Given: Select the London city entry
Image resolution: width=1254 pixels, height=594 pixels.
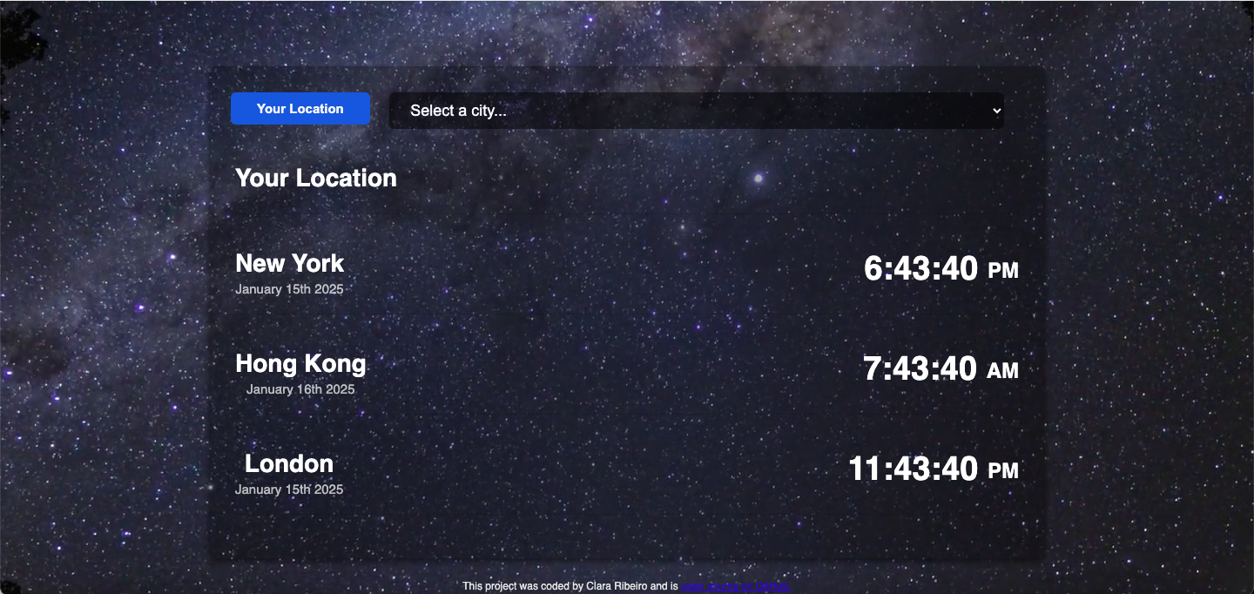Looking at the screenshot, I should 288,463.
